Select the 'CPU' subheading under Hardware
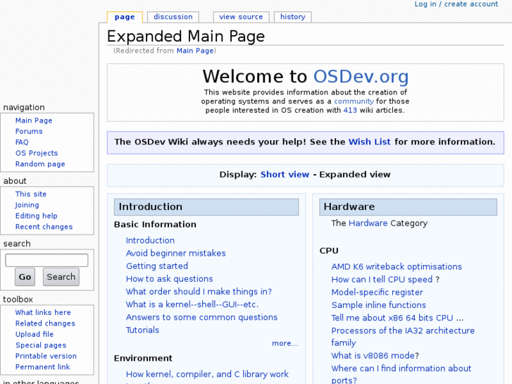 pos(329,251)
